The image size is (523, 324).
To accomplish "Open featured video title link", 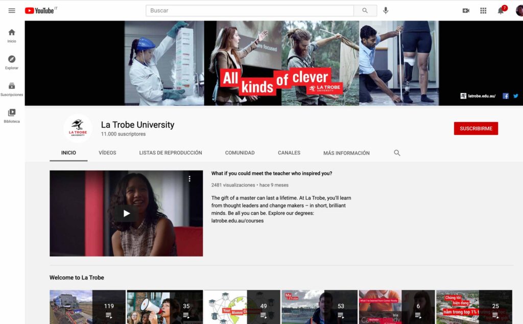I will (x=272, y=174).
